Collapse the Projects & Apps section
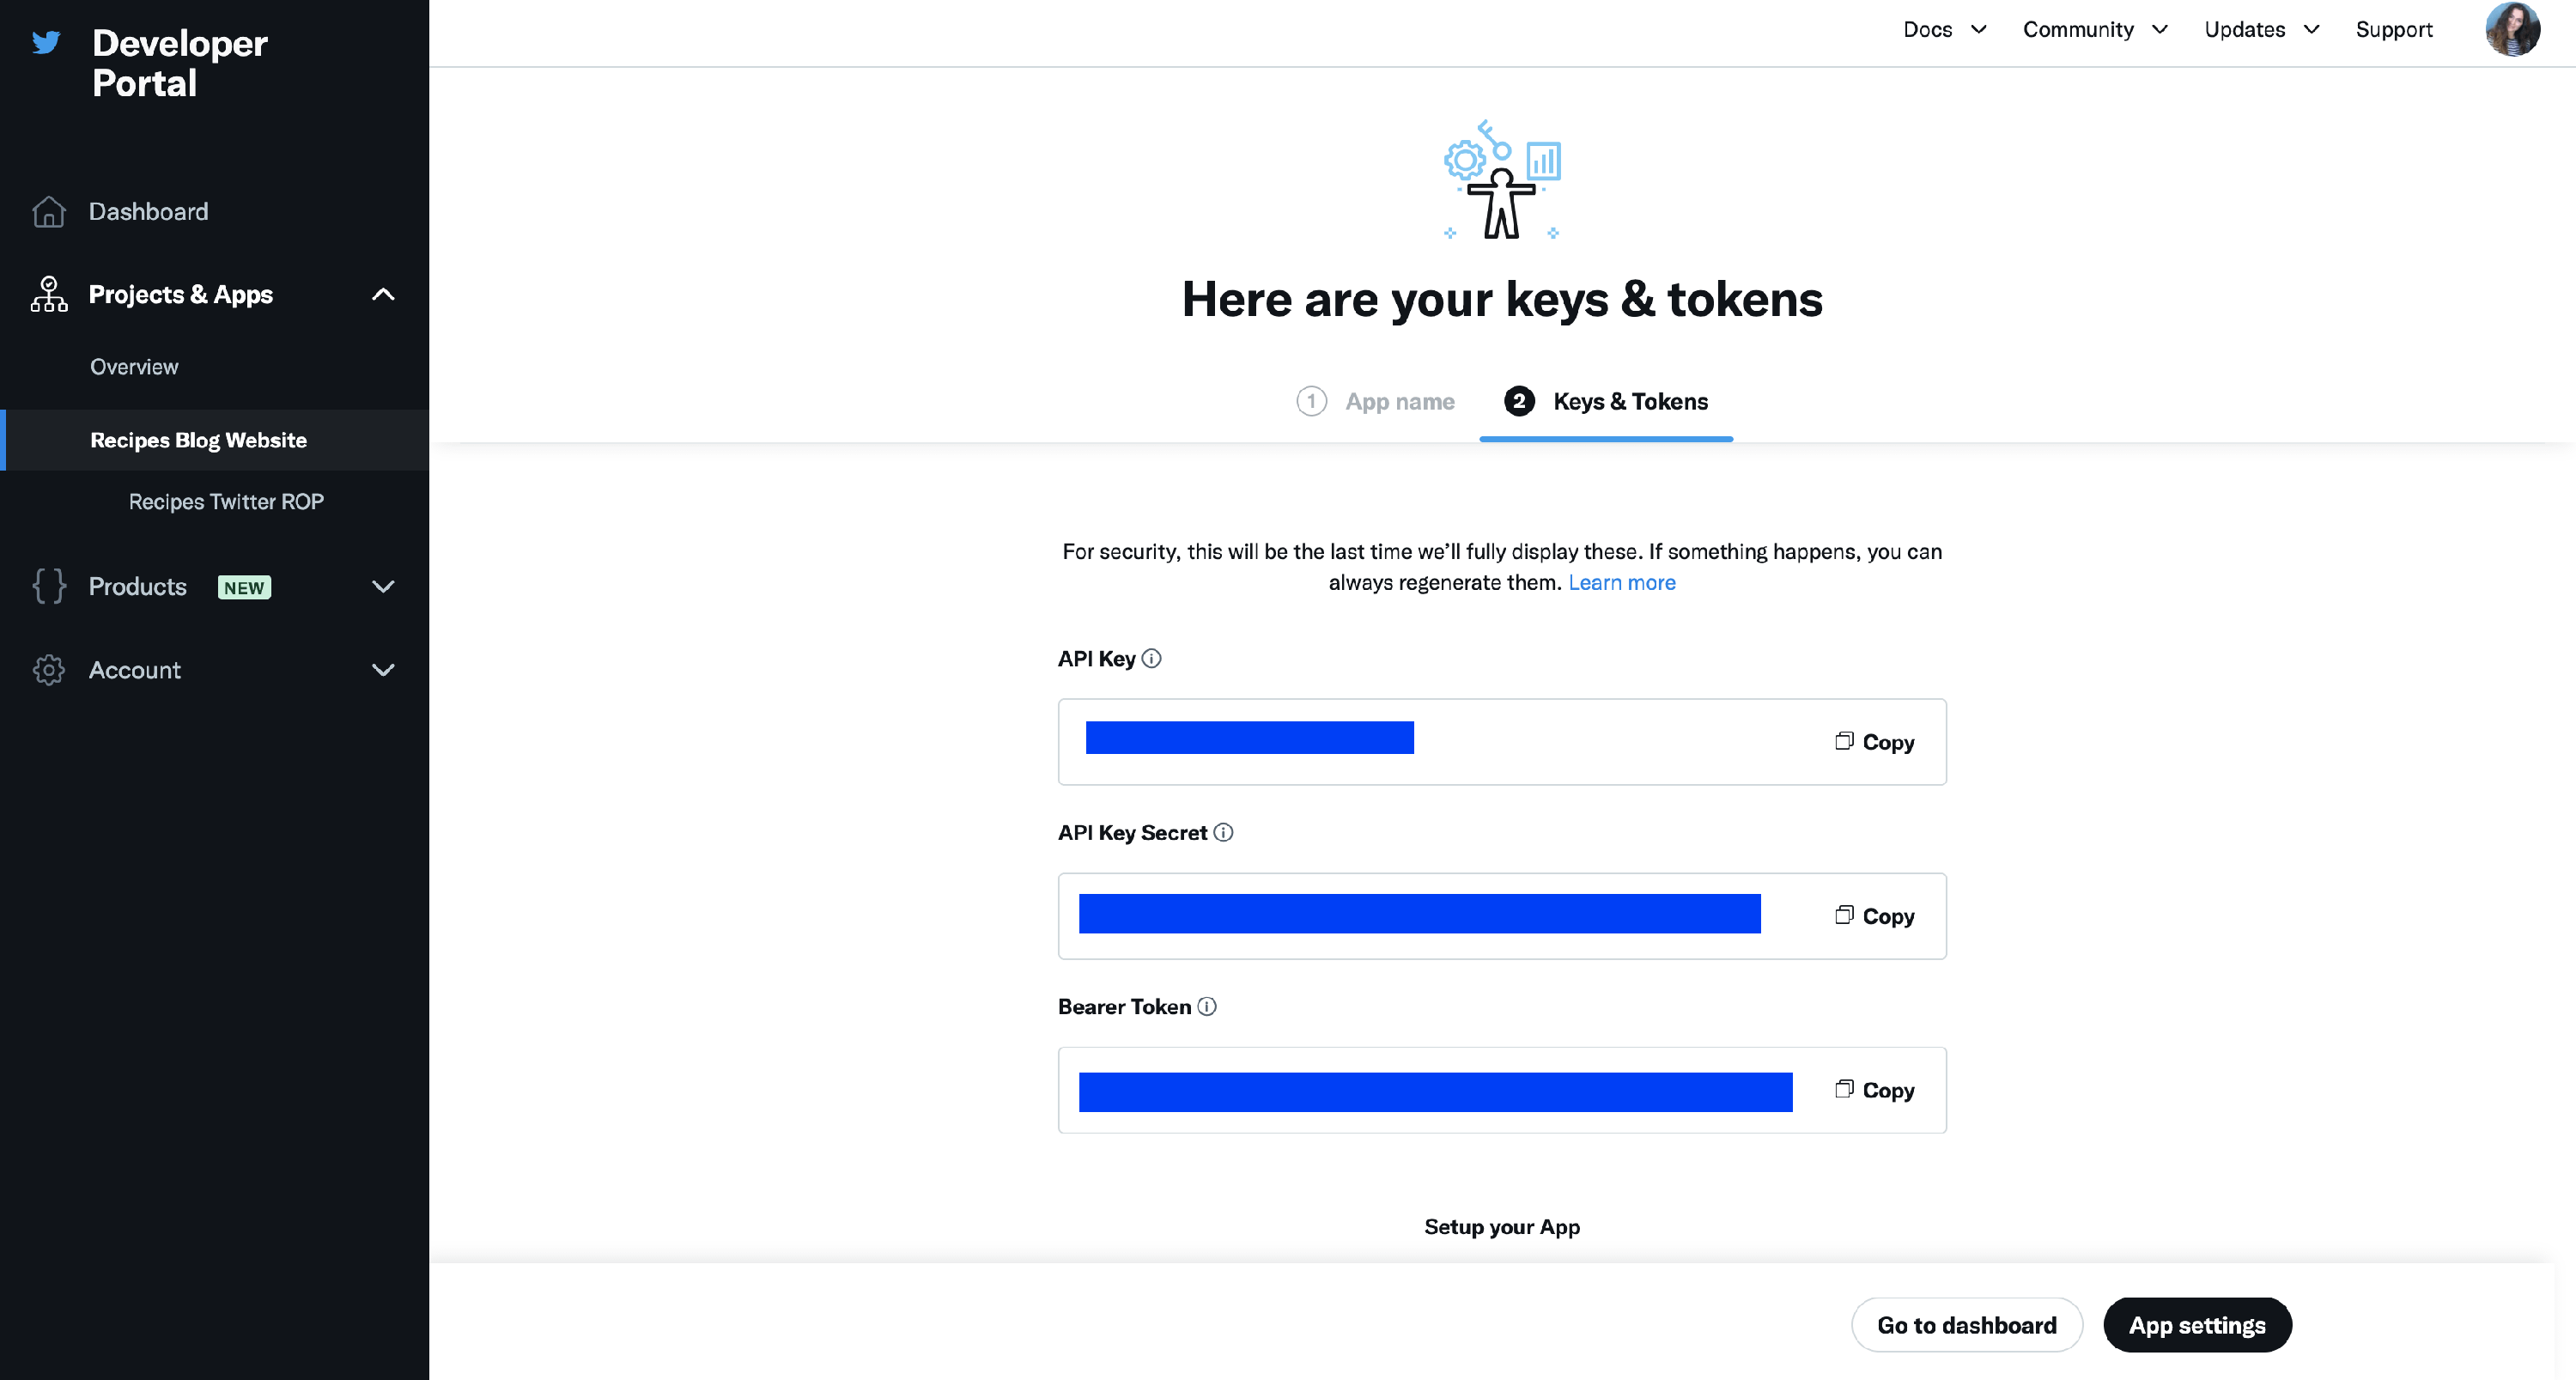2576x1380 pixels. (x=383, y=294)
